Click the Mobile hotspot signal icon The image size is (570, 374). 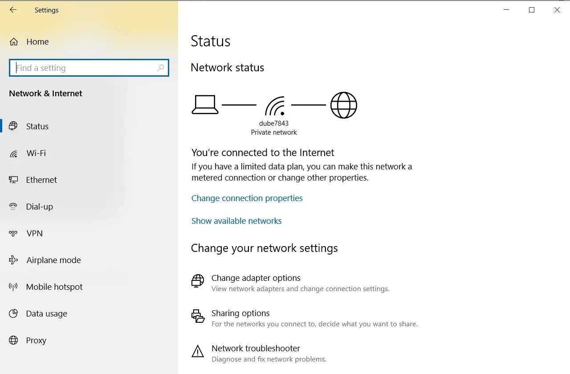tap(13, 287)
